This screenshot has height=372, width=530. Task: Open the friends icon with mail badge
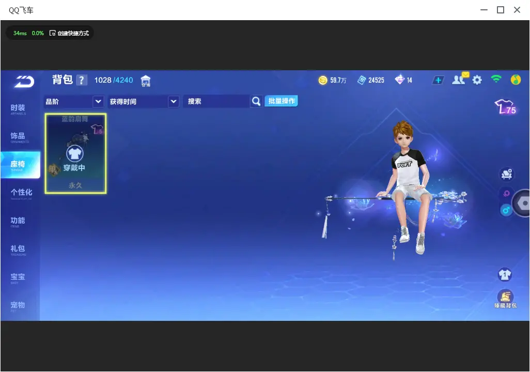(460, 79)
